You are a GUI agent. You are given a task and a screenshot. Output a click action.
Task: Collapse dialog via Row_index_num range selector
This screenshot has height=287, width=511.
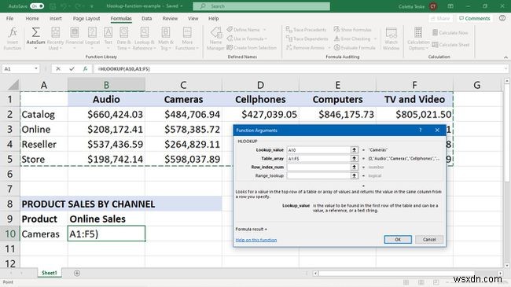[355, 167]
